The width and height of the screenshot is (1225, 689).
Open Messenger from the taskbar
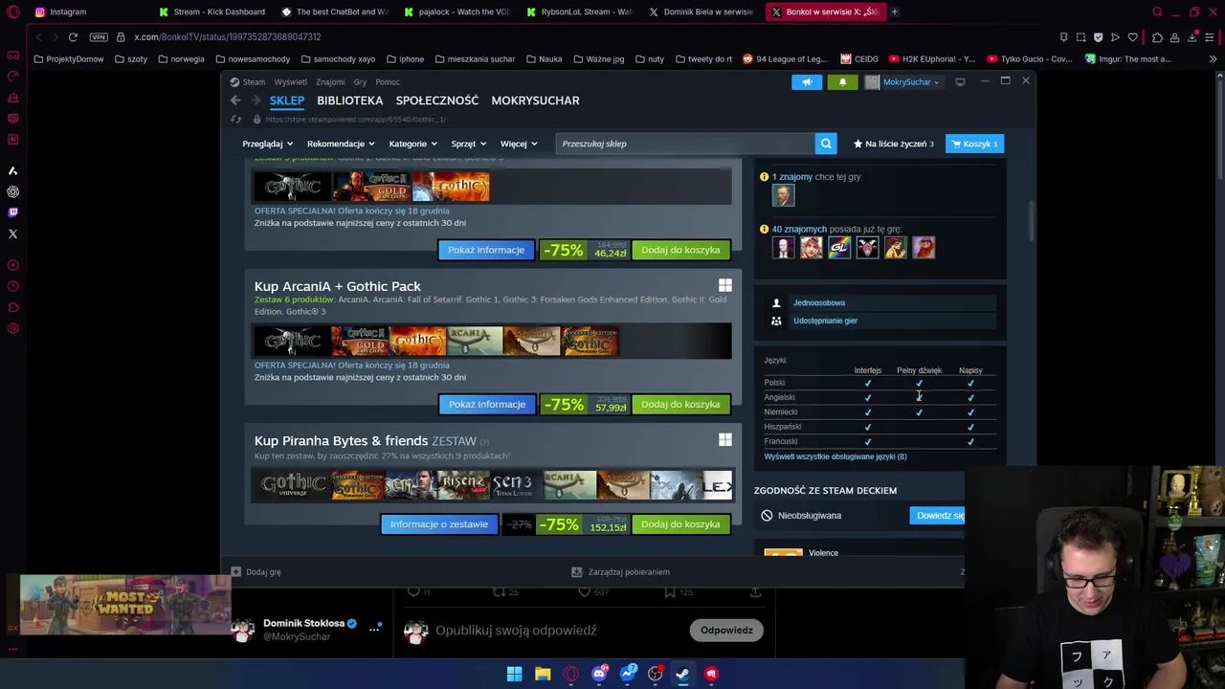628,674
